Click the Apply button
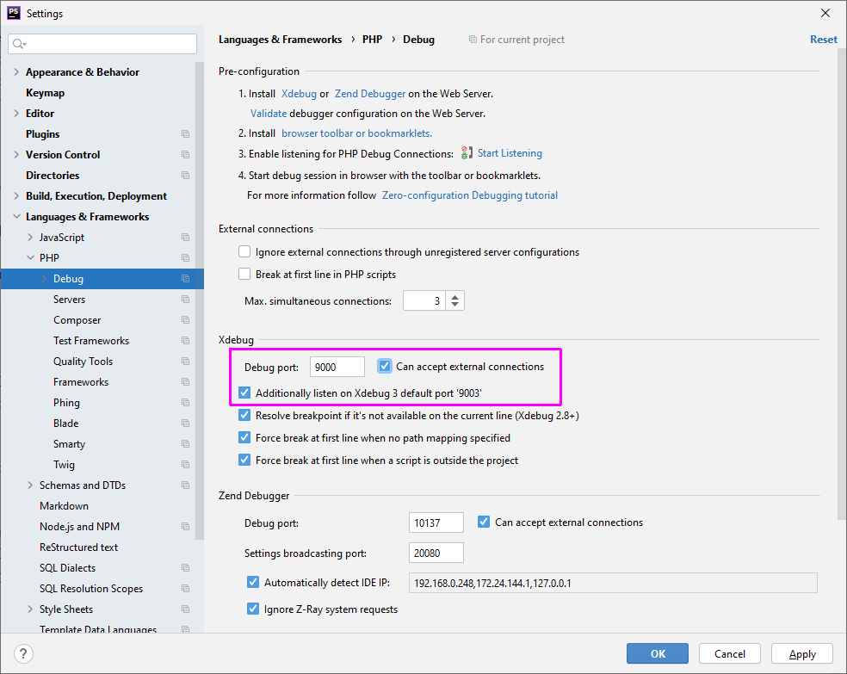Image resolution: width=847 pixels, height=674 pixels. click(802, 653)
